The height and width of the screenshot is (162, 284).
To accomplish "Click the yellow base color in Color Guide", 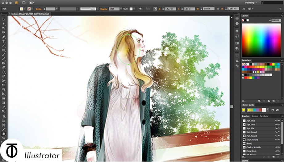I will pos(244,110).
